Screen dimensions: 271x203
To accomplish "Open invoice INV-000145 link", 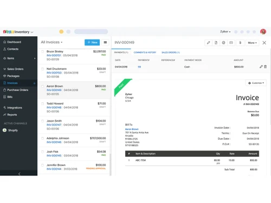I will pos(54,155).
